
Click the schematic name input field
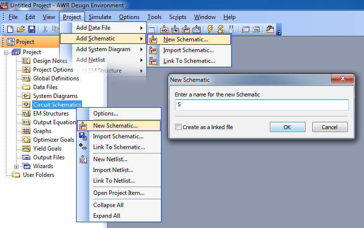coord(262,105)
